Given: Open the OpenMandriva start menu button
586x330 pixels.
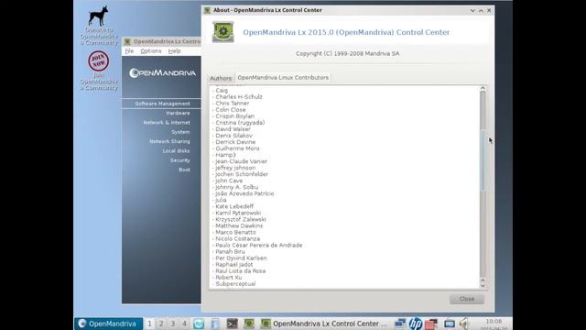Looking at the screenshot, I should [x=108, y=324].
